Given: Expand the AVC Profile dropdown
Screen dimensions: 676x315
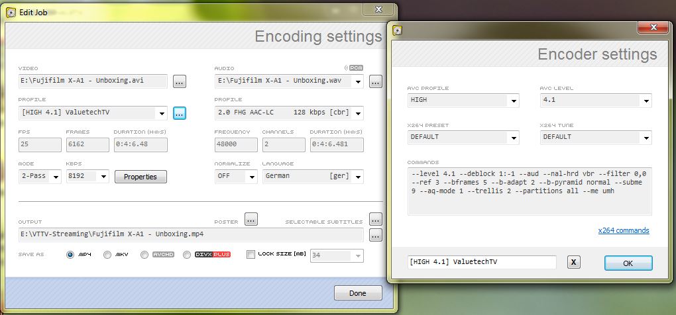Looking at the screenshot, I should 512,101.
